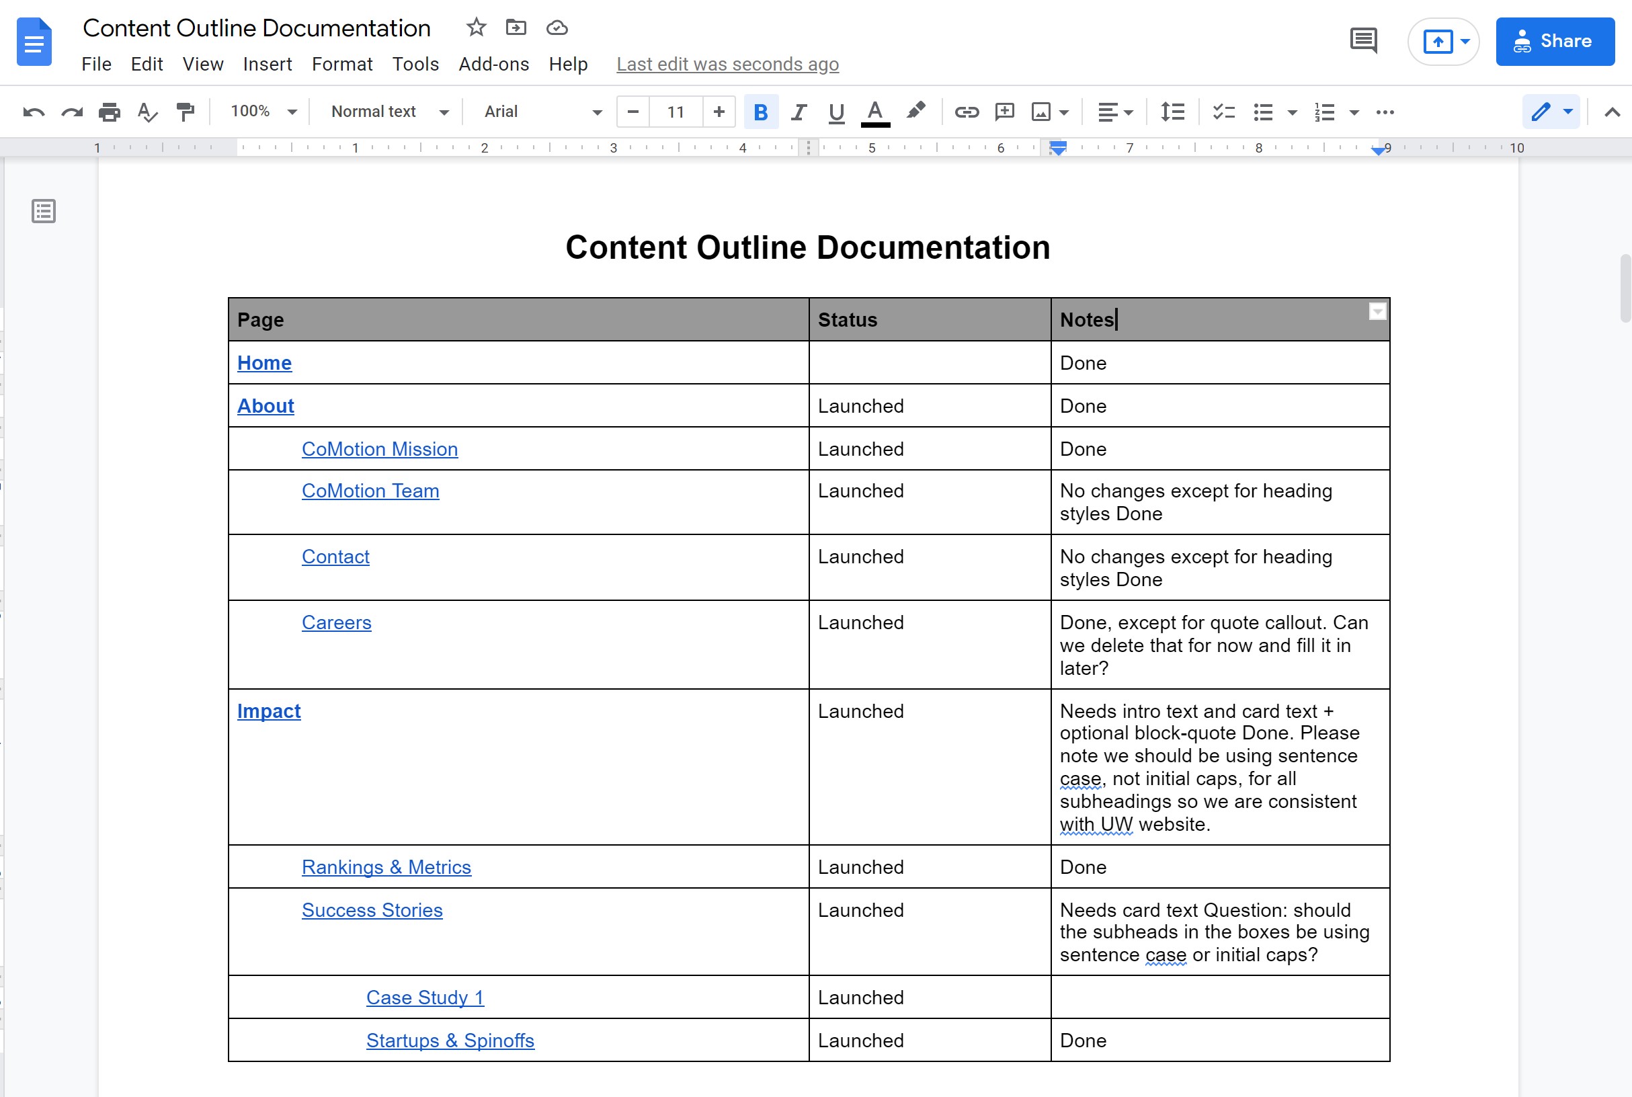The height and width of the screenshot is (1097, 1632).
Task: Insert an image from the toolbar
Action: click(x=1041, y=112)
